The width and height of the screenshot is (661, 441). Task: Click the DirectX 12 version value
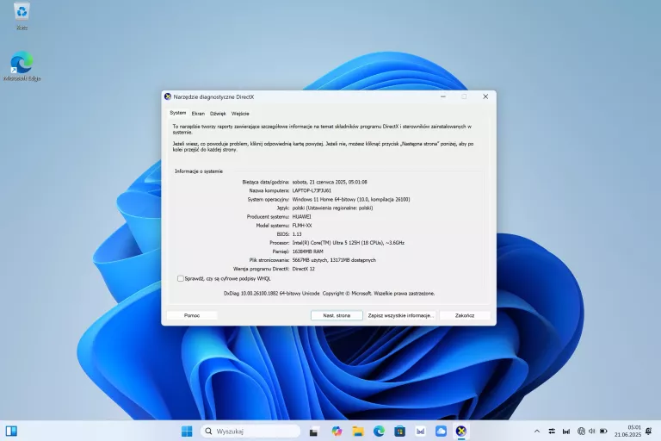click(304, 269)
